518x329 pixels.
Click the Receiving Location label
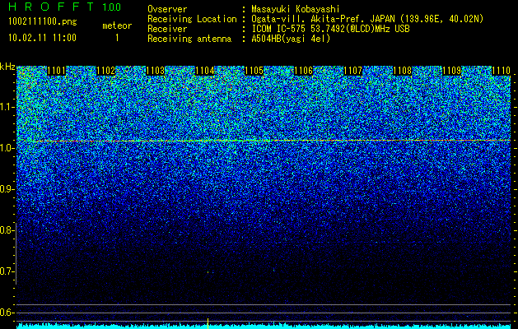(x=192, y=19)
